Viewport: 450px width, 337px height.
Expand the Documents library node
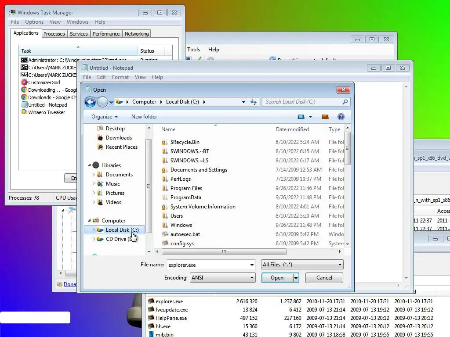tap(94, 174)
